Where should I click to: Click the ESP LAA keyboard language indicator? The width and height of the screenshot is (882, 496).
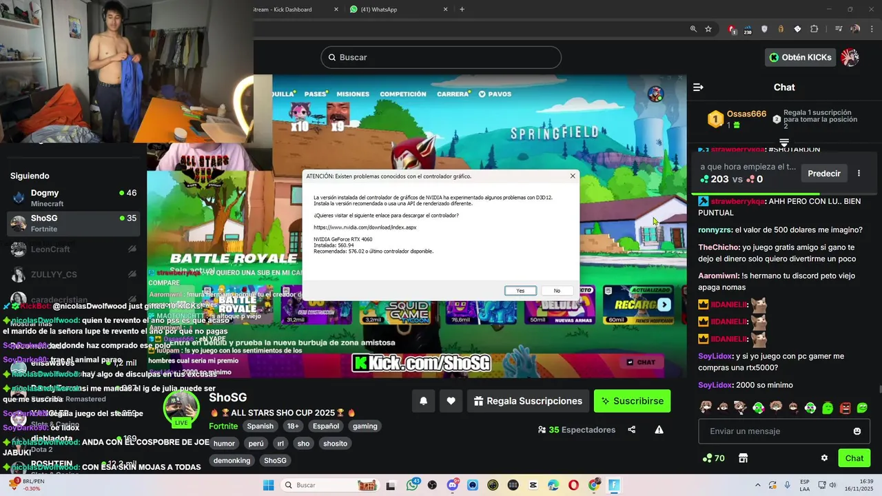(x=805, y=485)
